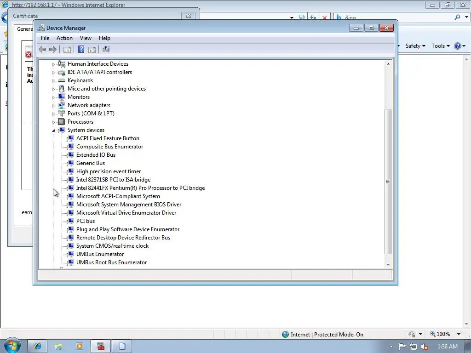Click the UMBus Enumerator device icon
This screenshot has width=471, height=353.
pyautogui.click(x=70, y=254)
